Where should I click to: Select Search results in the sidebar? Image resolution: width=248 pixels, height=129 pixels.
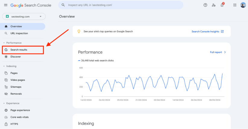point(19,50)
